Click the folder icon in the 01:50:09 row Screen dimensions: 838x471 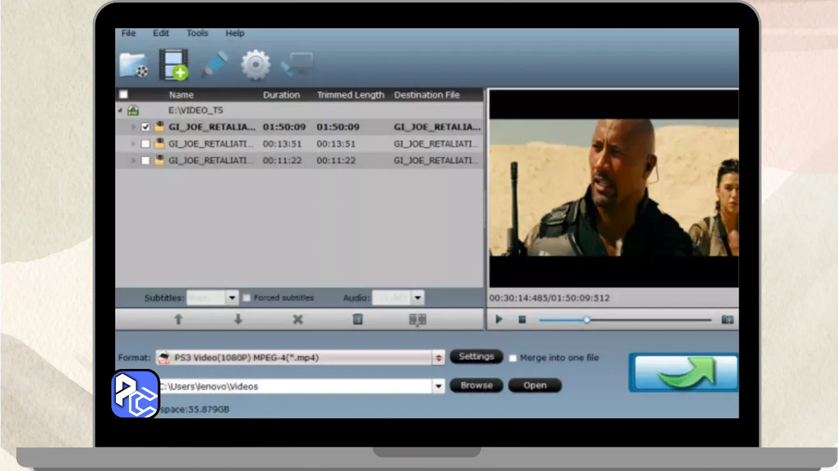[x=159, y=127]
